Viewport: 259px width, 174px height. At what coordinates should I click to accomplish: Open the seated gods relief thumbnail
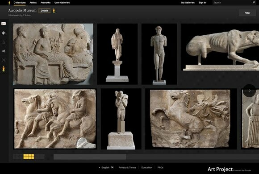pyautogui.click(x=53, y=54)
